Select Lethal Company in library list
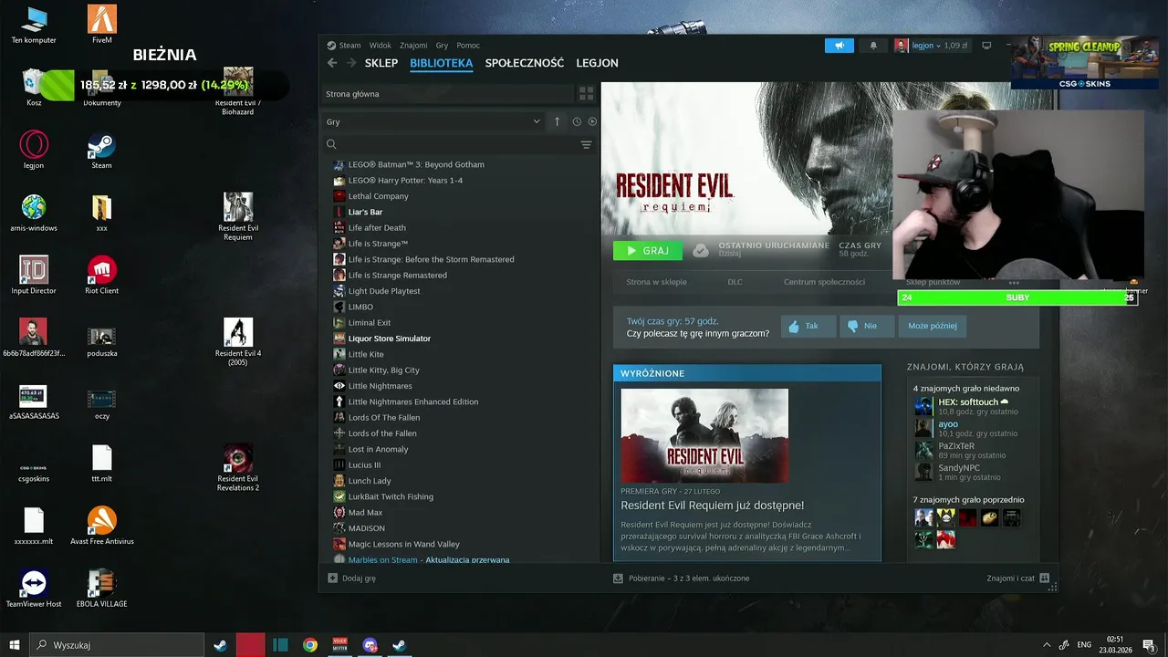The height and width of the screenshot is (657, 1168). point(378,196)
